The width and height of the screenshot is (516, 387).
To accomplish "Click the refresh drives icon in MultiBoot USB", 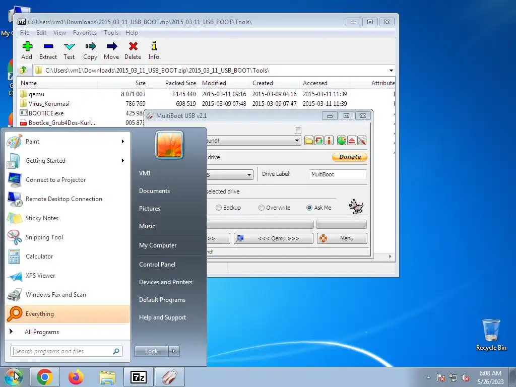I will point(319,141).
